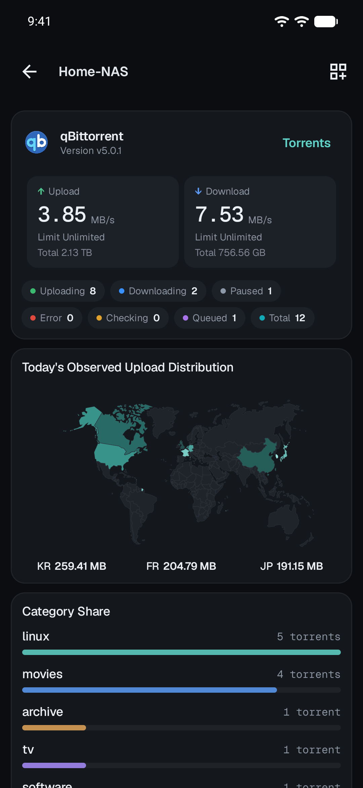
Task: Select the Error 0 status chip
Action: [52, 318]
